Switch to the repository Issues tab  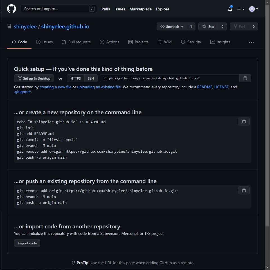click(44, 42)
